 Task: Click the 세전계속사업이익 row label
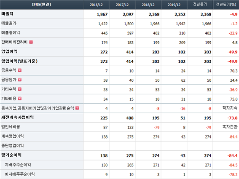pos(17,118)
